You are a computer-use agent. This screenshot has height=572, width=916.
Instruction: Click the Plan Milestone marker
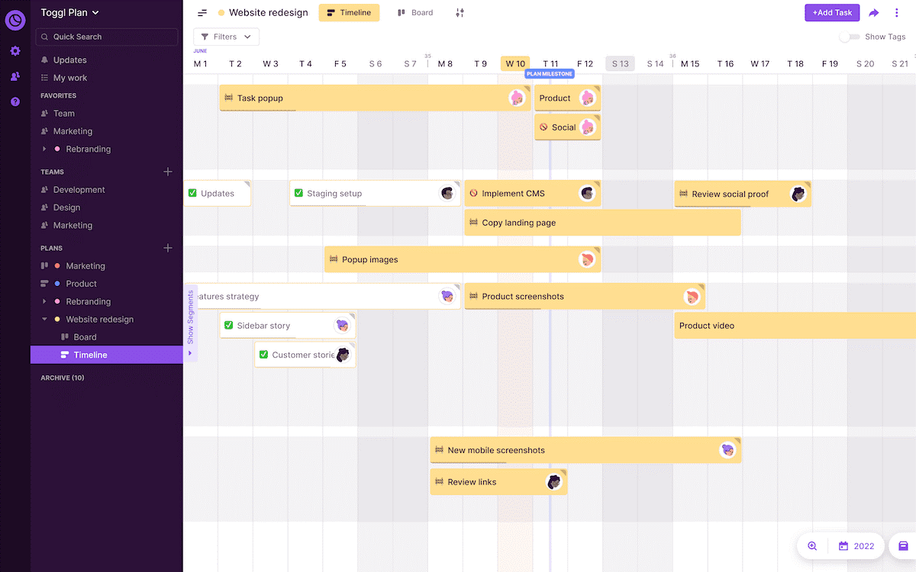pos(550,74)
